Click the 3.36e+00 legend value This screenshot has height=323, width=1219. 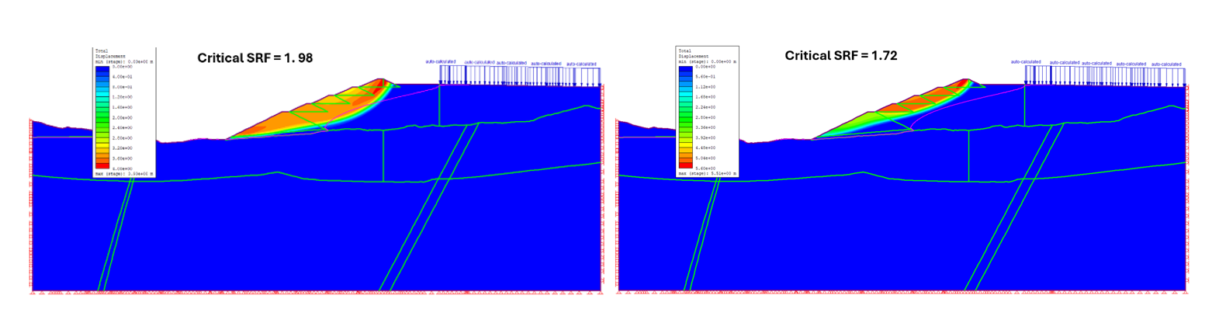tap(705, 127)
